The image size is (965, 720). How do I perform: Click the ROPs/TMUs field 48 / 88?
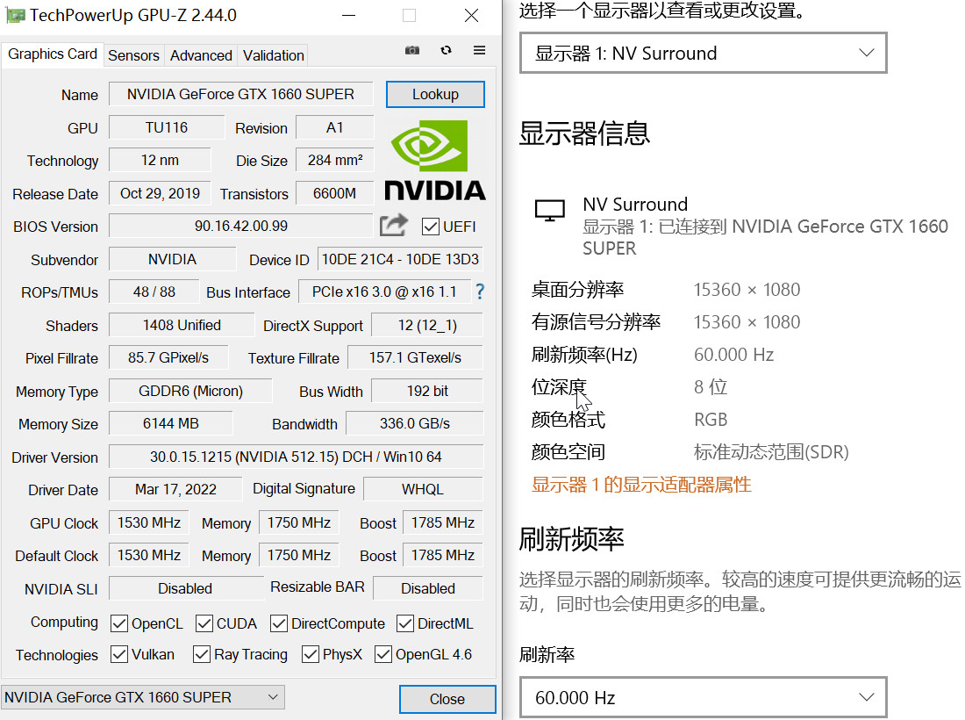[x=154, y=292]
